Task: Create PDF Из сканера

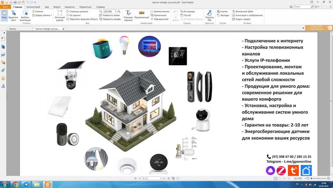Action: (187, 11)
